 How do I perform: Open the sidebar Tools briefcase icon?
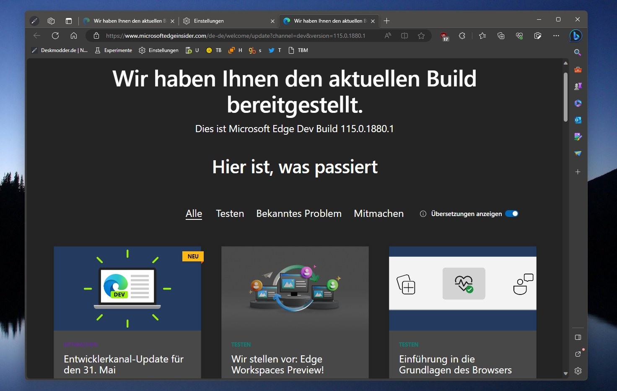(578, 70)
